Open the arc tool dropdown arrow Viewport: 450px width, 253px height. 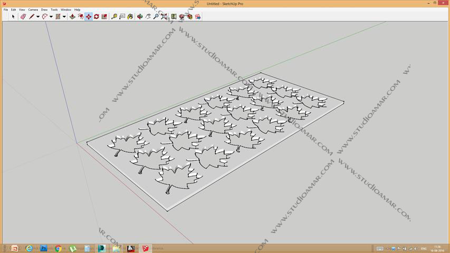click(x=51, y=17)
